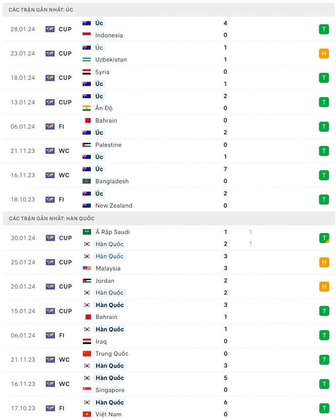
Task: Click the Uzbekistan flag icon
Action: pos(87,60)
